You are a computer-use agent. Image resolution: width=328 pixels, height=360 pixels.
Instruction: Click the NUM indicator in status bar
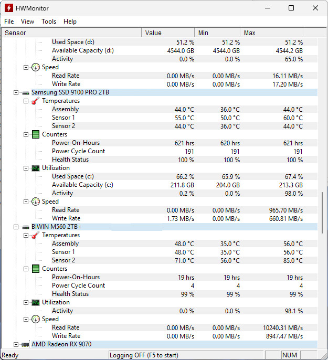point(290,355)
